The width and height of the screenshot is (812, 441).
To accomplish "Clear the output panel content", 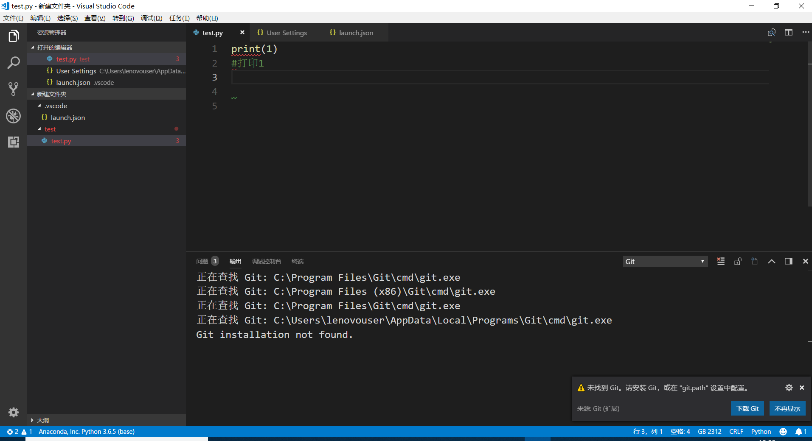I will (721, 261).
